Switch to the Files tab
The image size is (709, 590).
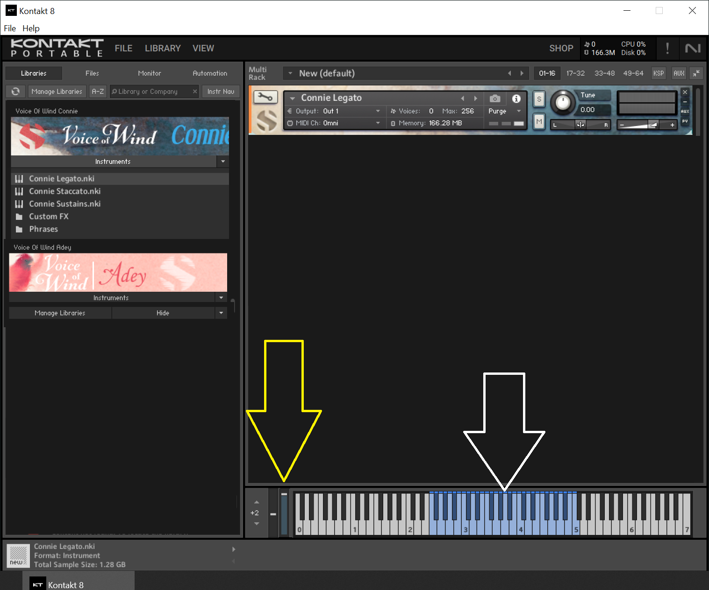92,73
